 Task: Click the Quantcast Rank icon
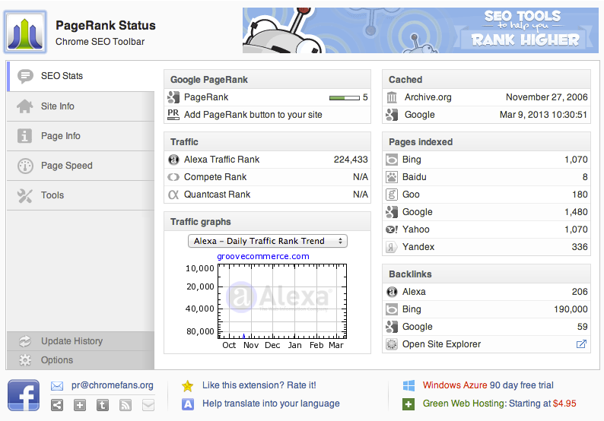coord(173,195)
